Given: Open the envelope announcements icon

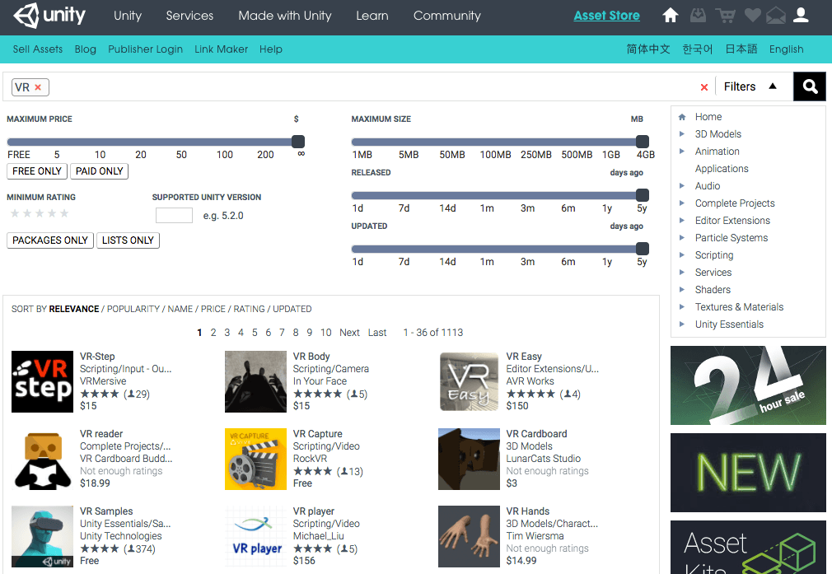Looking at the screenshot, I should (x=776, y=16).
